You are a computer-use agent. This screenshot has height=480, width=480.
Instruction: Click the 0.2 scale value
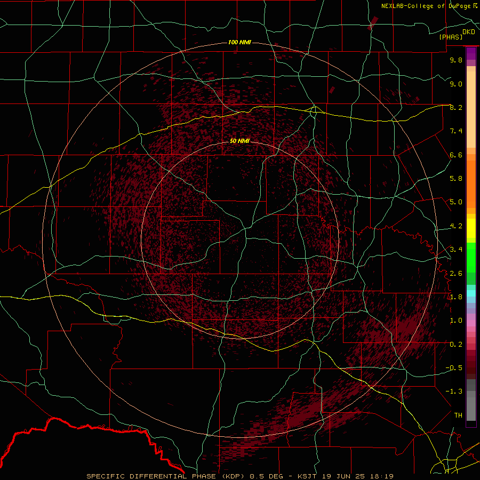tap(456, 345)
